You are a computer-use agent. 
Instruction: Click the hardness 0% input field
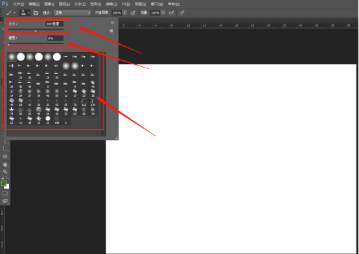[56, 38]
